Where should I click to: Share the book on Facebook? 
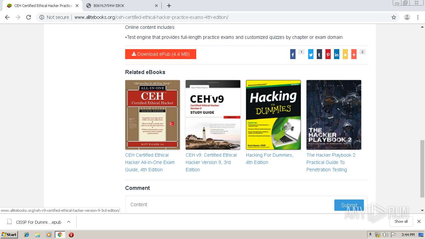pyautogui.click(x=293, y=55)
